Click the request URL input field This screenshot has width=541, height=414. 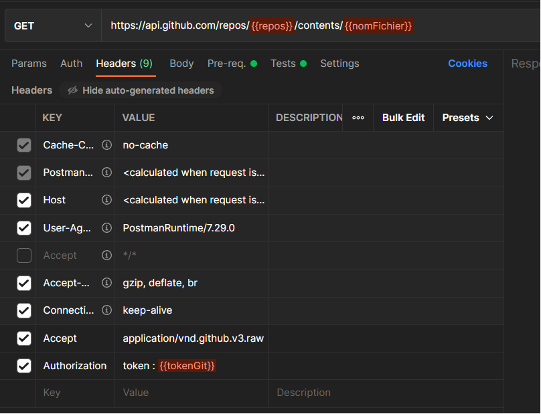(321, 26)
